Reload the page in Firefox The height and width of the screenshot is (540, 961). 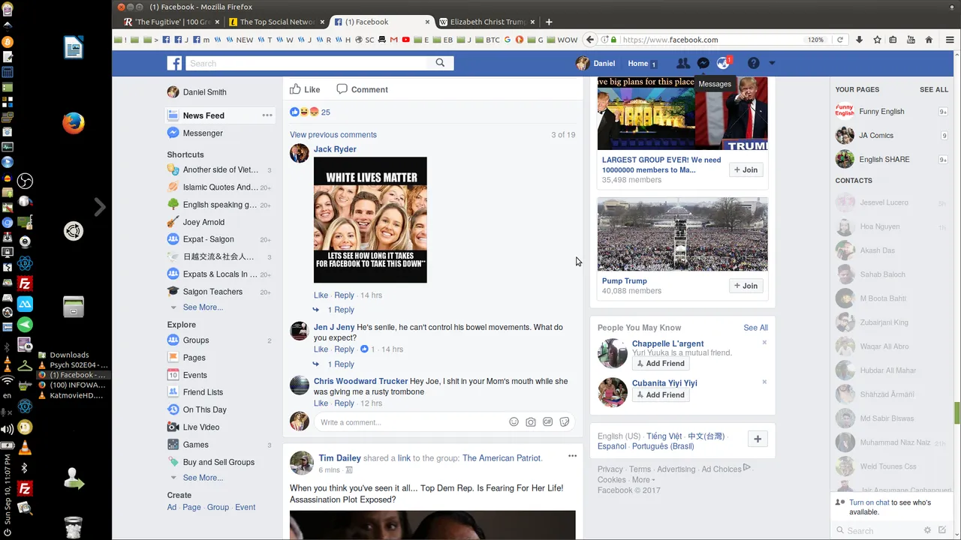click(x=840, y=40)
